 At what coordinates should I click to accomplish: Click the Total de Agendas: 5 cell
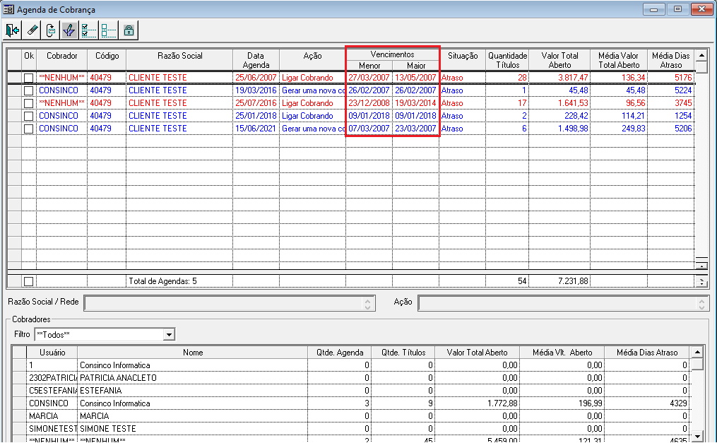(x=179, y=281)
